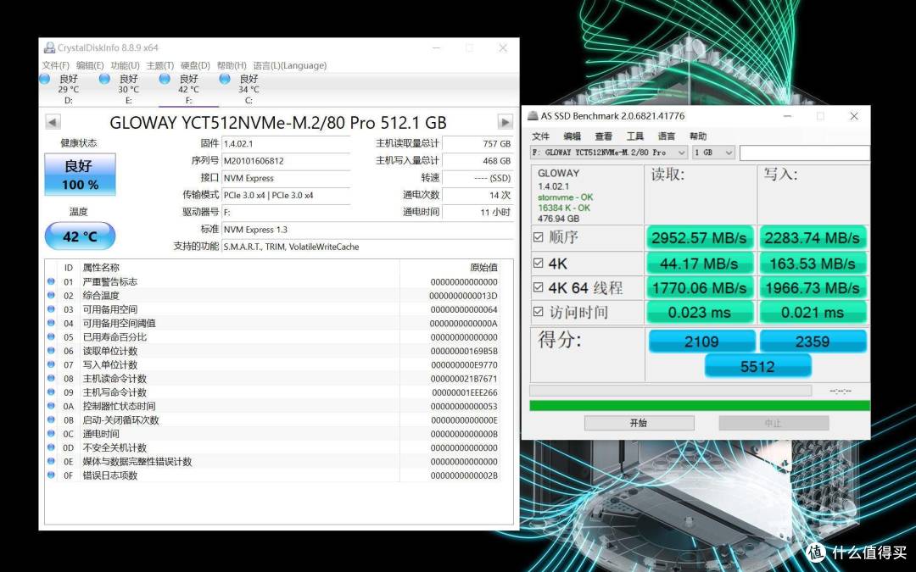Screen dimensions: 916x572
Task: Open 功能(U) menu in CrystalDiskInfo
Action: [125, 65]
